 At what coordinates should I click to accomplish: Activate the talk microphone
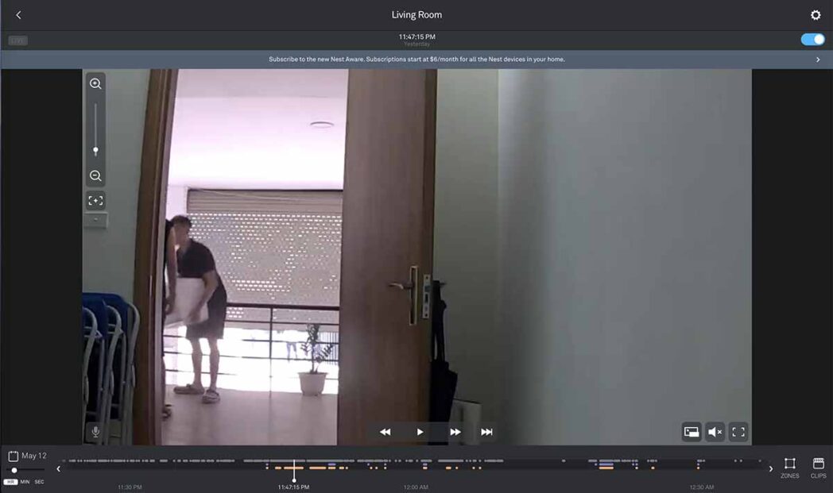95,432
